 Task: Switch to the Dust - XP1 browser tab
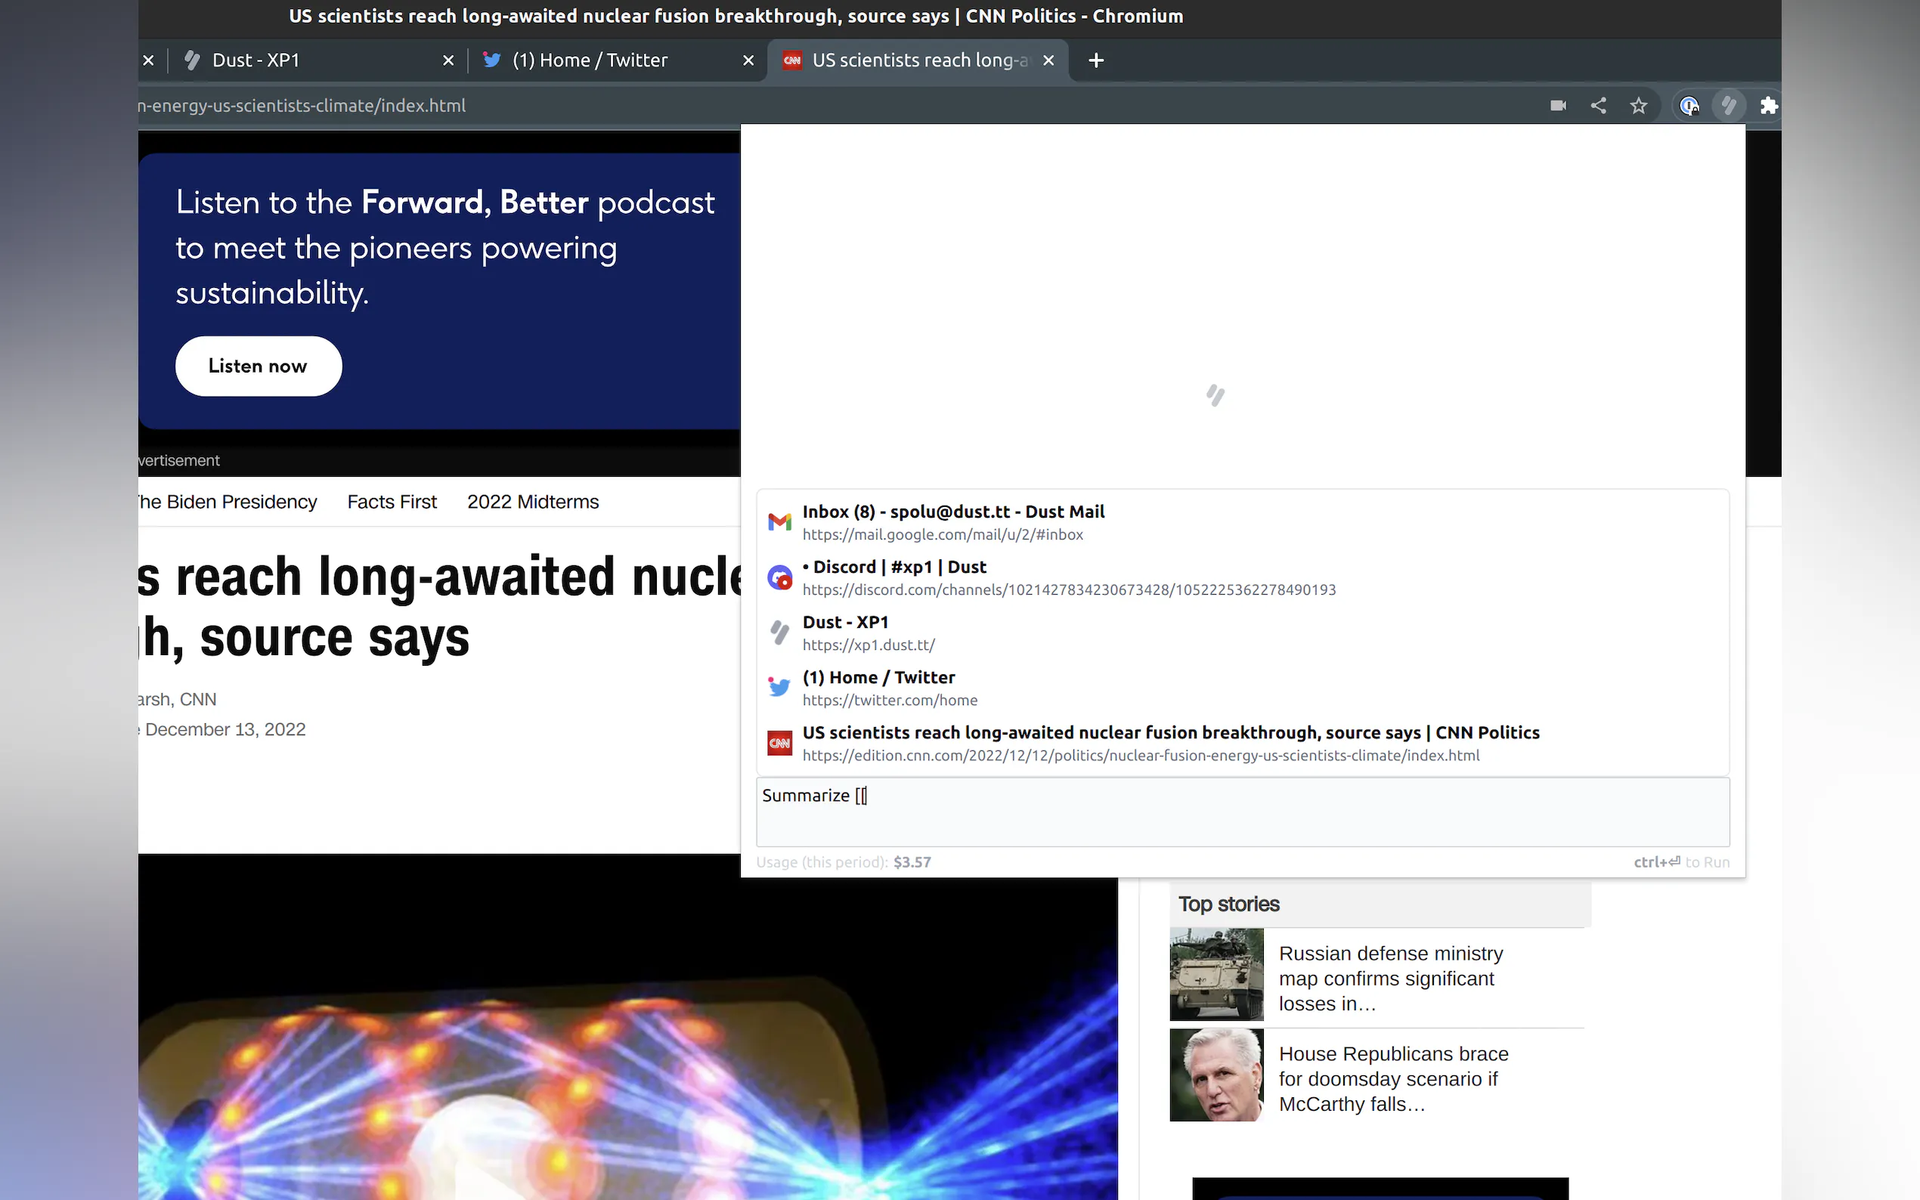(255, 60)
